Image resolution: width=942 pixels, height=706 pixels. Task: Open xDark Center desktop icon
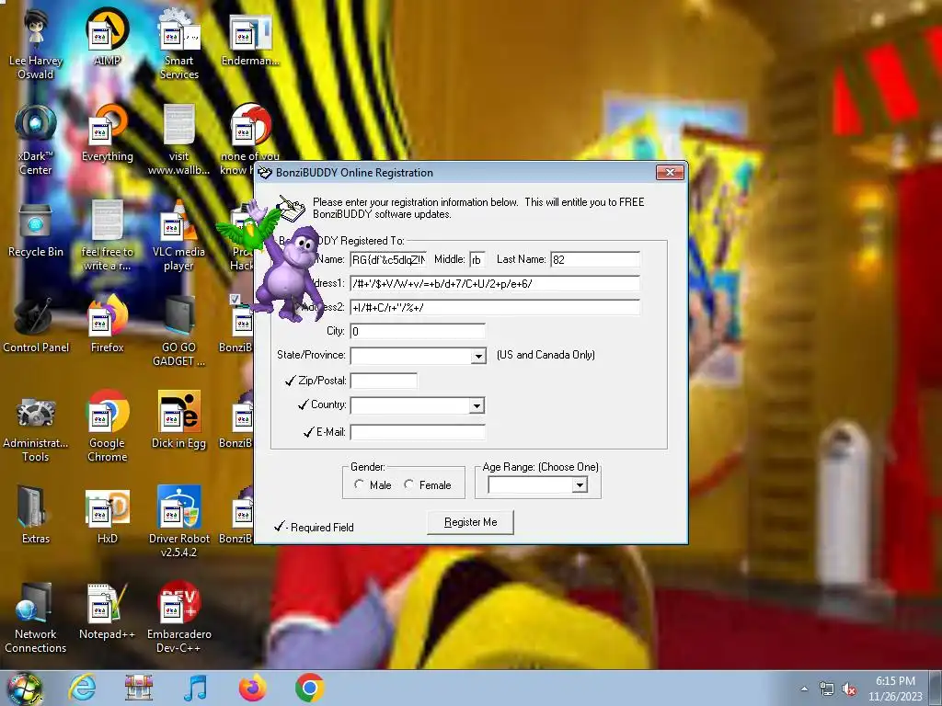point(36,140)
